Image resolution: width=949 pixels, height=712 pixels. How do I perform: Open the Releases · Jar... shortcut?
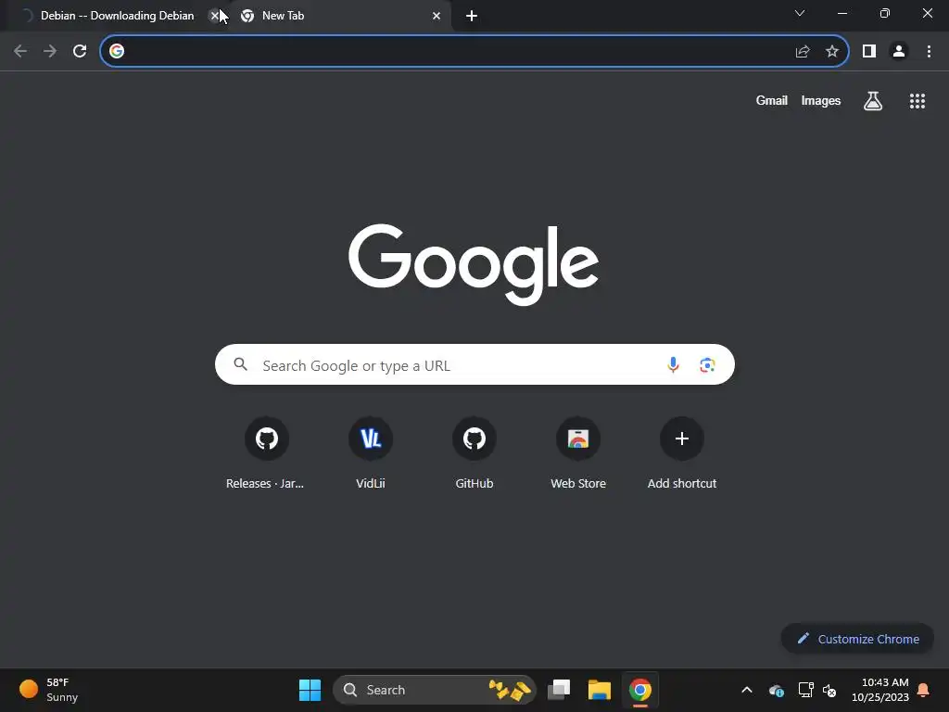coord(266,452)
